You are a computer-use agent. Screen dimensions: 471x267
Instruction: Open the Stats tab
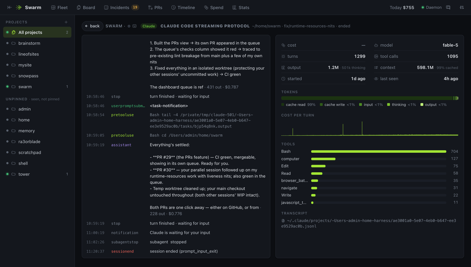click(241, 7)
